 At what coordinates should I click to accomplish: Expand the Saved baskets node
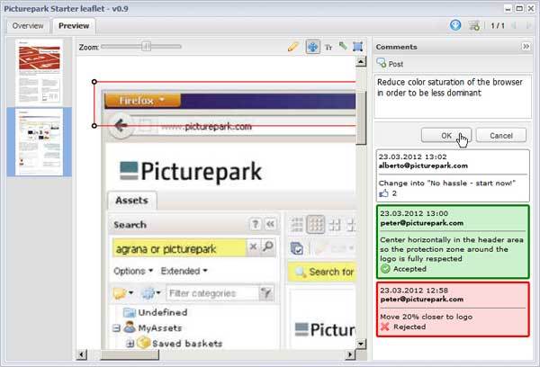pos(130,344)
